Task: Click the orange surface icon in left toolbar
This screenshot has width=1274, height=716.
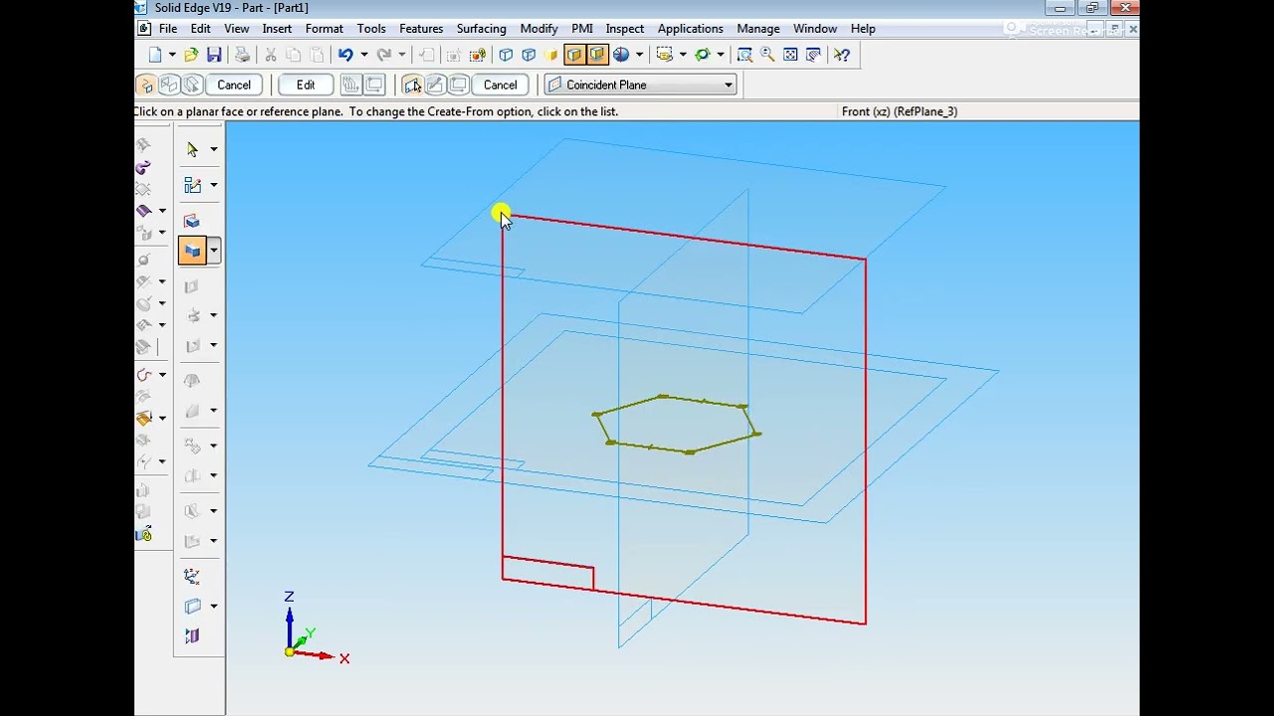Action: click(144, 419)
